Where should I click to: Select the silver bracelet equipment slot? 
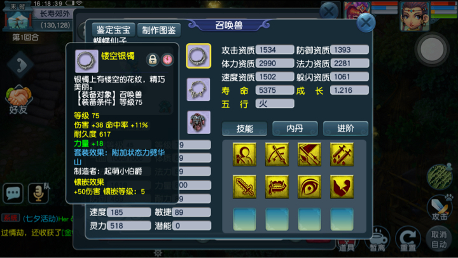(198, 56)
